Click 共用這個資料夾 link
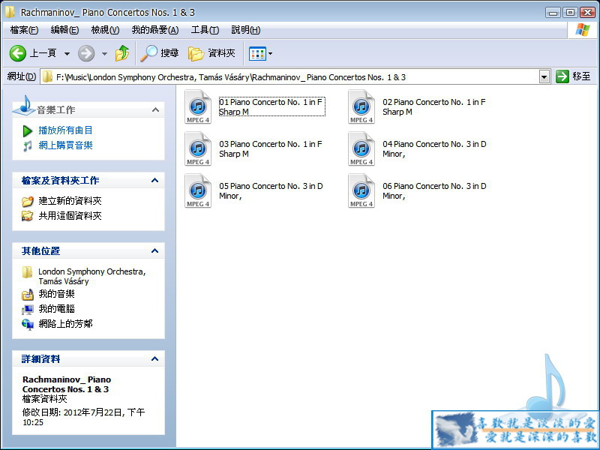This screenshot has width=600, height=450. pos(70,216)
